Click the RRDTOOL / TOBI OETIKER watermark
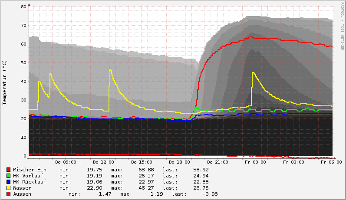Image resolution: width=346 pixels, height=200 pixels. tap(342, 26)
